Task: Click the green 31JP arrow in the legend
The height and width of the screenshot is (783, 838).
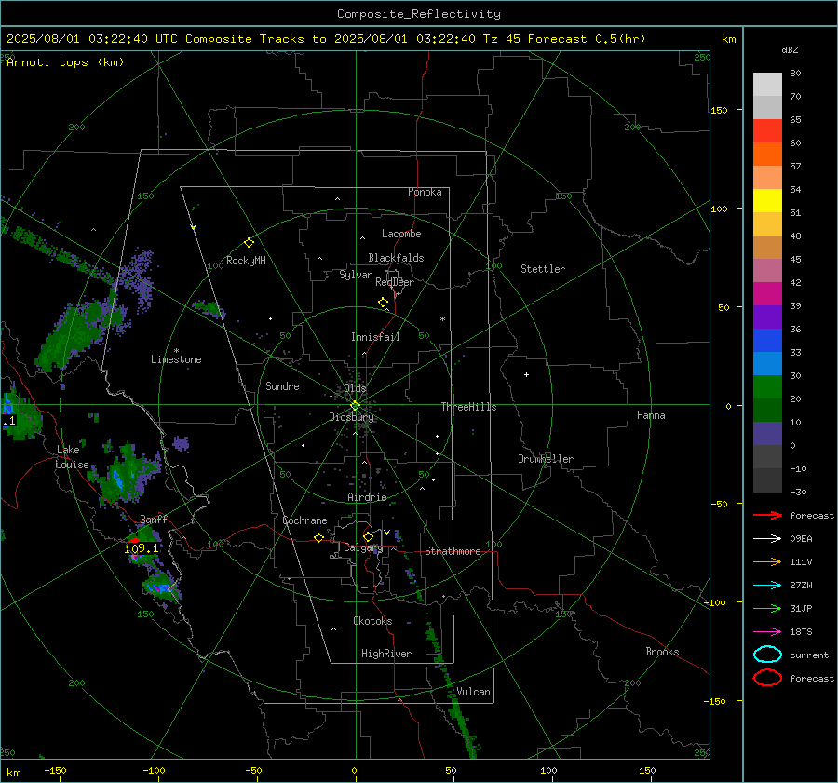Action: (x=767, y=608)
